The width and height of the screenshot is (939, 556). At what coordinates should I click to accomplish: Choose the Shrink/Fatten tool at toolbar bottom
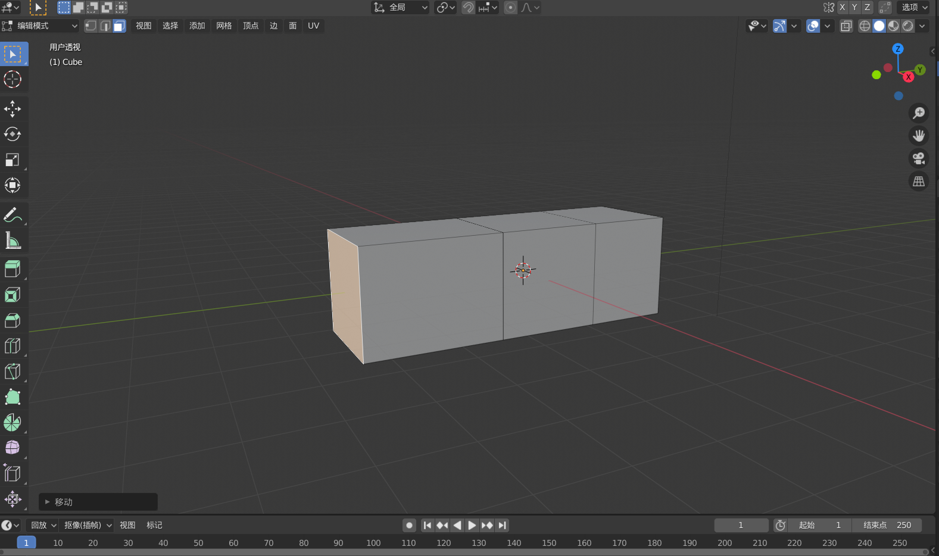[13, 499]
